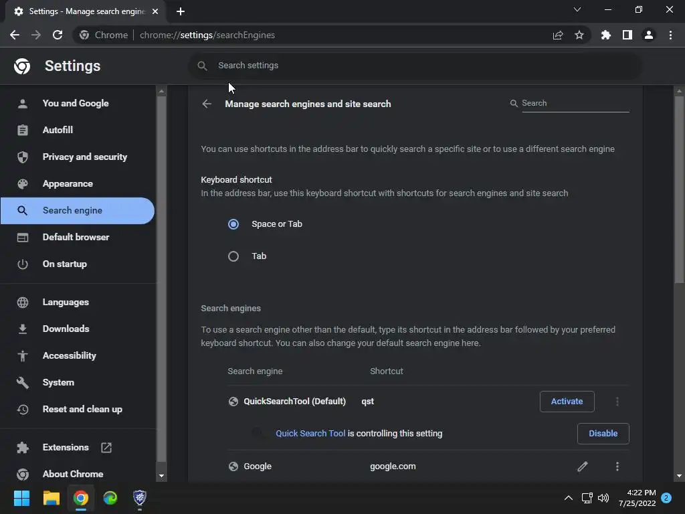The width and height of the screenshot is (685, 514).
Task: Click the Google row globe icon
Action: [x=233, y=466]
